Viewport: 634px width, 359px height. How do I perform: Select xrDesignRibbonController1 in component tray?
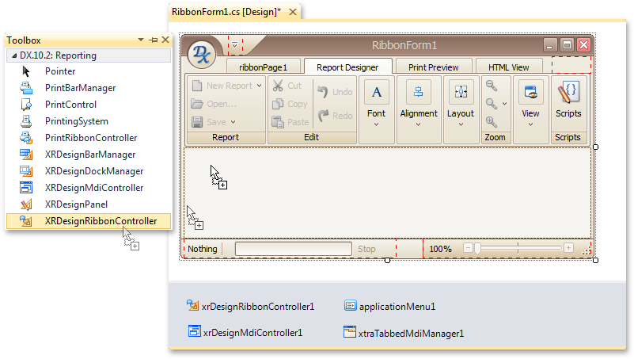[x=251, y=307]
